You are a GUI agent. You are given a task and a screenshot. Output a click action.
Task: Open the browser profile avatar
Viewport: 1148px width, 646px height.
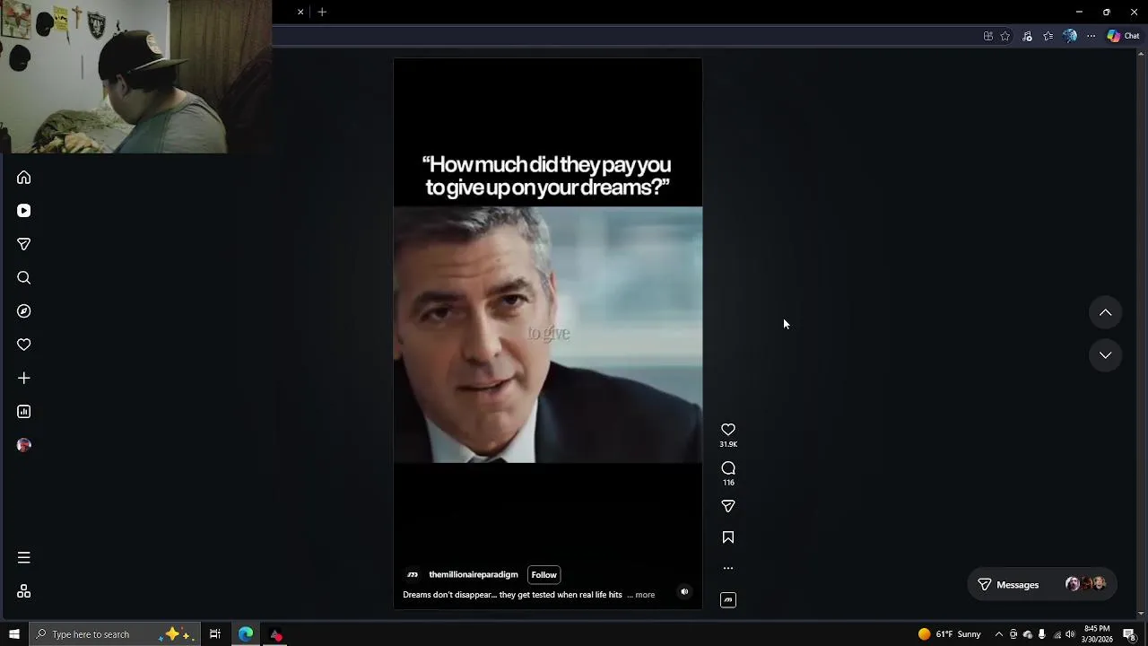click(1069, 36)
